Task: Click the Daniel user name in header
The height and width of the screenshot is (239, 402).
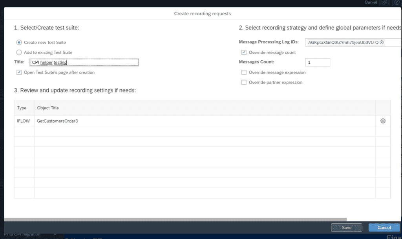Action: pyautogui.click(x=371, y=2)
